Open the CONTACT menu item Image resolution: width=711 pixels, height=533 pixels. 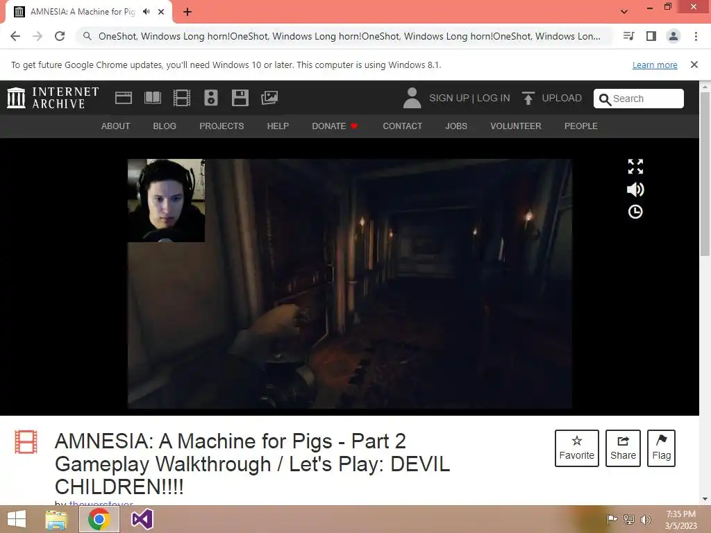coord(402,126)
